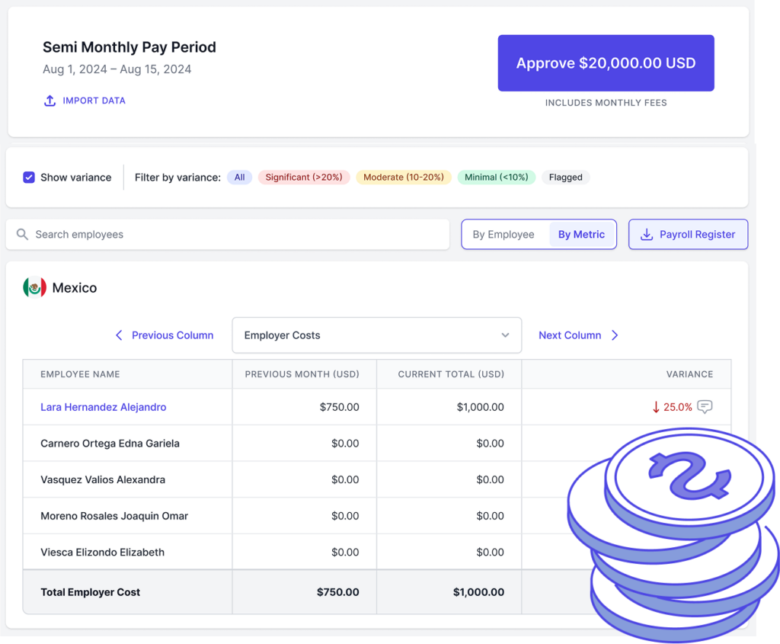This screenshot has width=780, height=644.
Task: Toggle the Flagged variance filter
Action: 565,178
